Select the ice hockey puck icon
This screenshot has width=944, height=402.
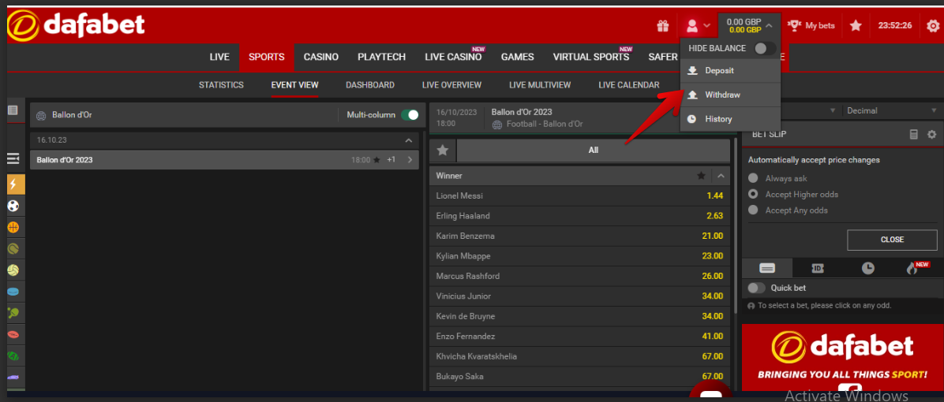coord(13,292)
